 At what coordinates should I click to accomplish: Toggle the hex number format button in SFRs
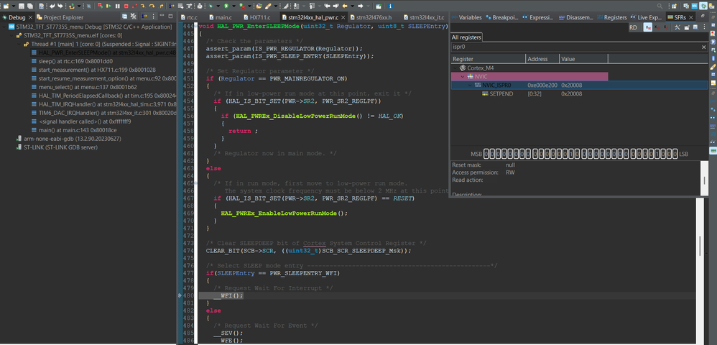648,27
